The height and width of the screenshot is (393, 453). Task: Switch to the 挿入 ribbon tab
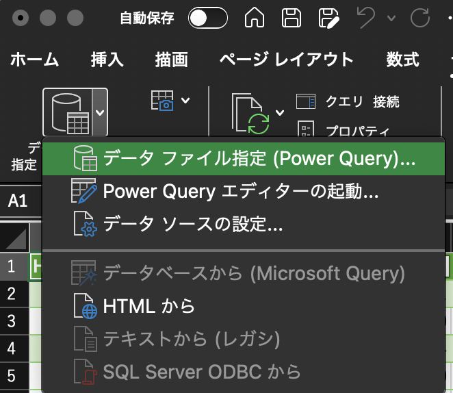click(107, 60)
